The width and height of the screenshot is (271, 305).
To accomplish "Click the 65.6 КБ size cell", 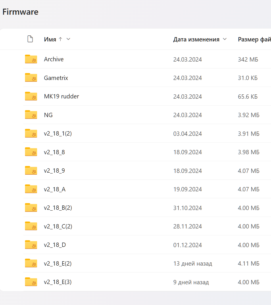I will pyautogui.click(x=248, y=96).
